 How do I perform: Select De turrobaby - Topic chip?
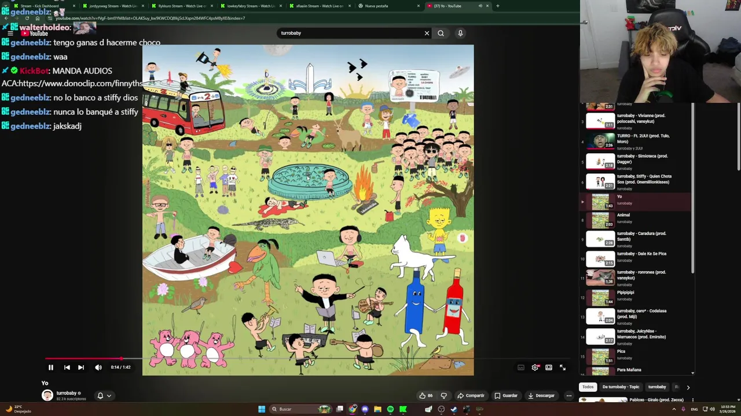pos(621,387)
